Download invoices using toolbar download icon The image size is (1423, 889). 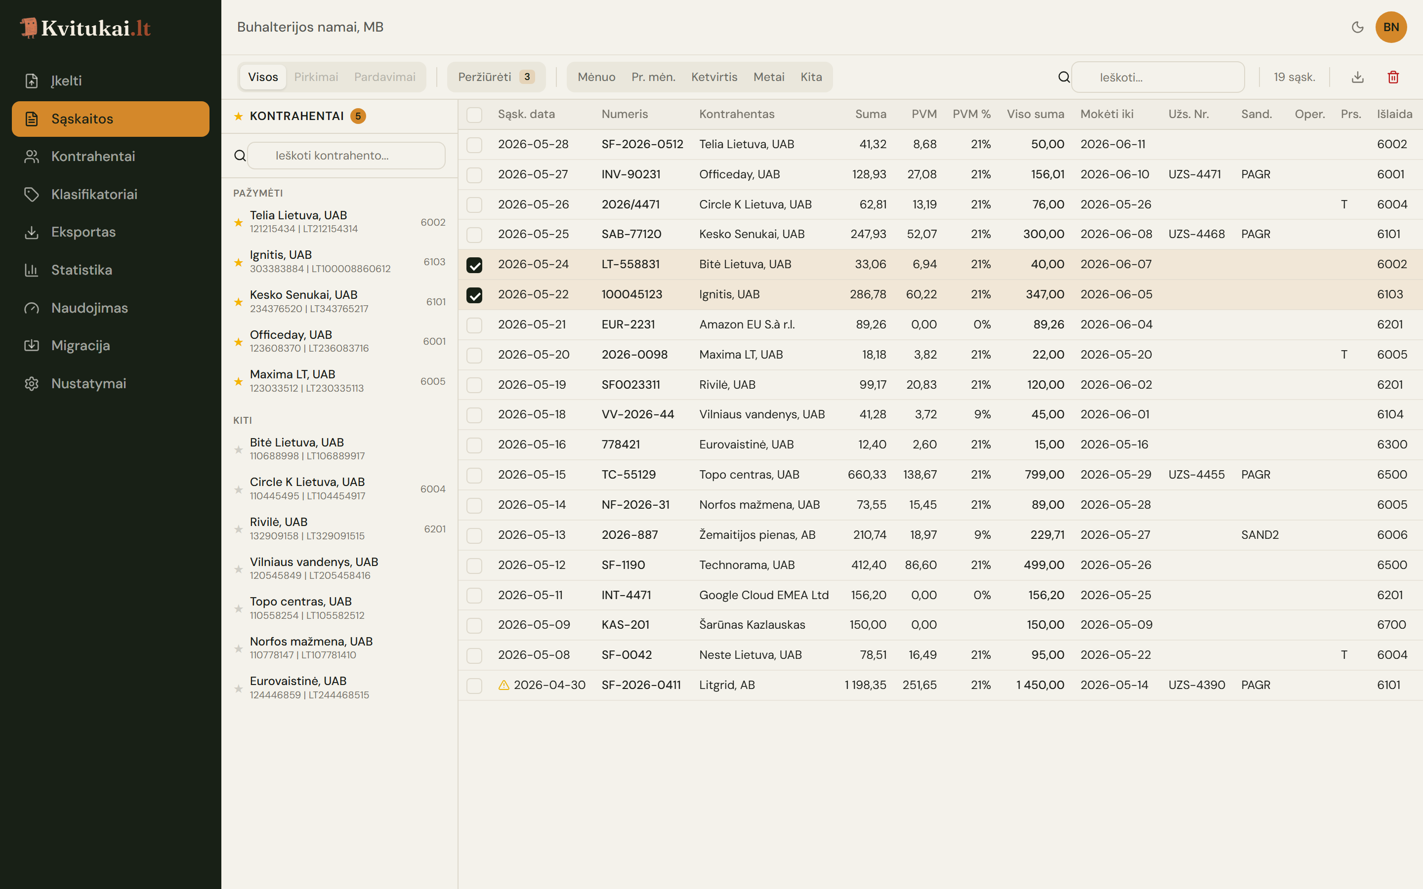coord(1358,77)
